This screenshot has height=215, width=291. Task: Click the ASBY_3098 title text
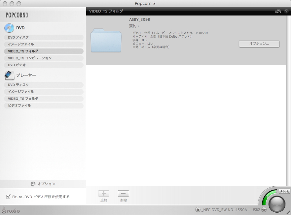[140, 19]
